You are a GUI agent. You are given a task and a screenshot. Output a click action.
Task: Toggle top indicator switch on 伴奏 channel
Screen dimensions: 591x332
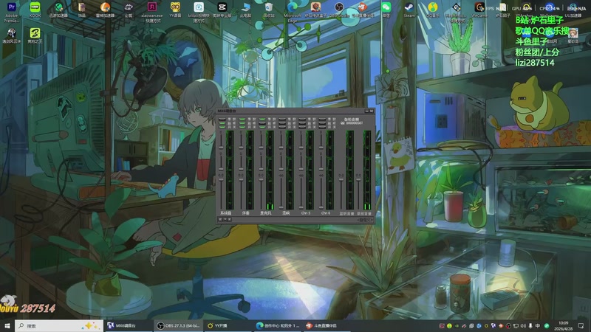click(x=242, y=120)
